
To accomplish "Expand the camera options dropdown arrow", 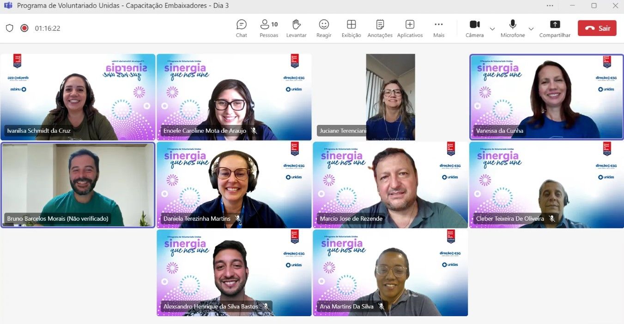I will click(x=492, y=29).
